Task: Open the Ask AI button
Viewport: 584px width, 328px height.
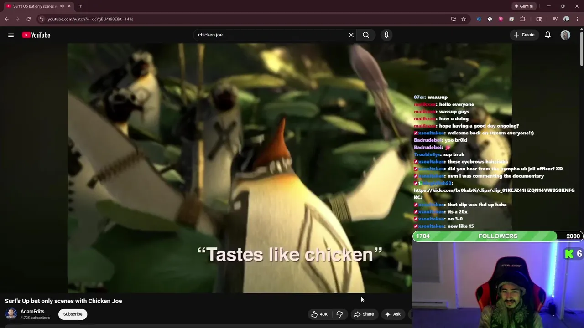Action: click(x=393, y=314)
